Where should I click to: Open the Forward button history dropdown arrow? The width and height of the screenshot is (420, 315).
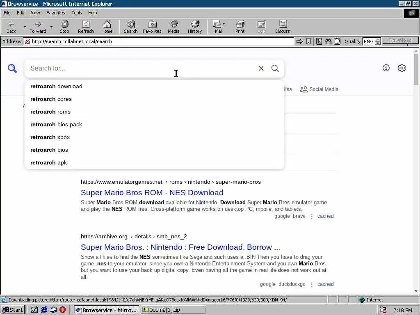pyautogui.click(x=51, y=27)
